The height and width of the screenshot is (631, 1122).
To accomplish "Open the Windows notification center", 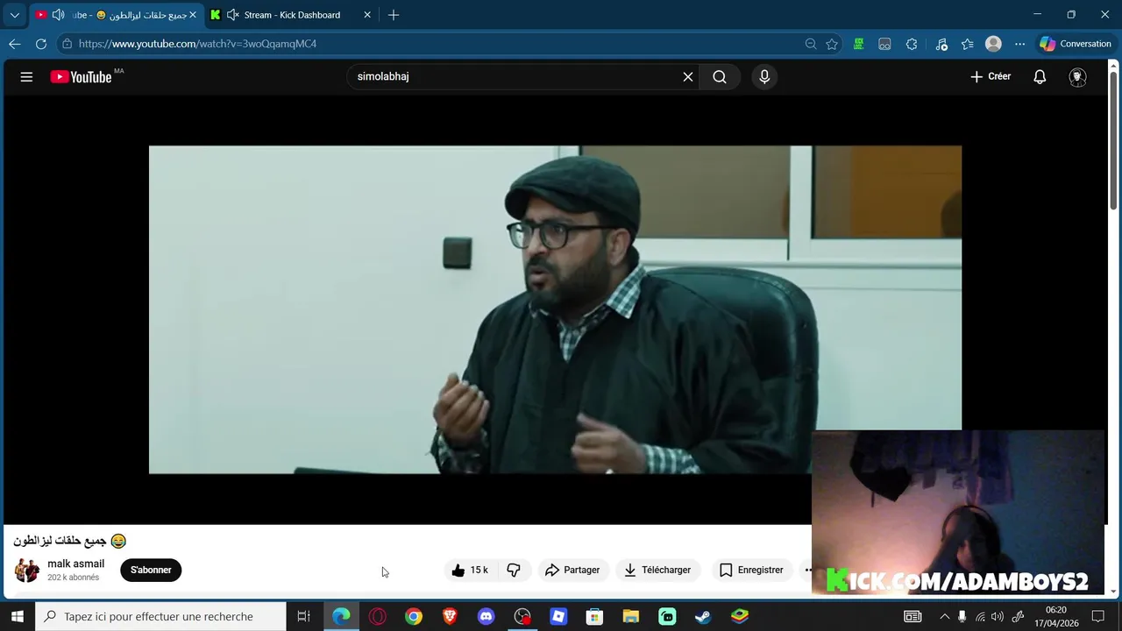I will [x=1098, y=617].
